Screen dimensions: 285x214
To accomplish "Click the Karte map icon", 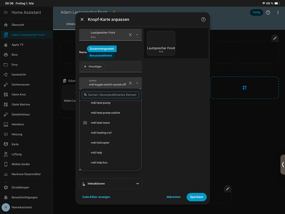I will point(6,144).
